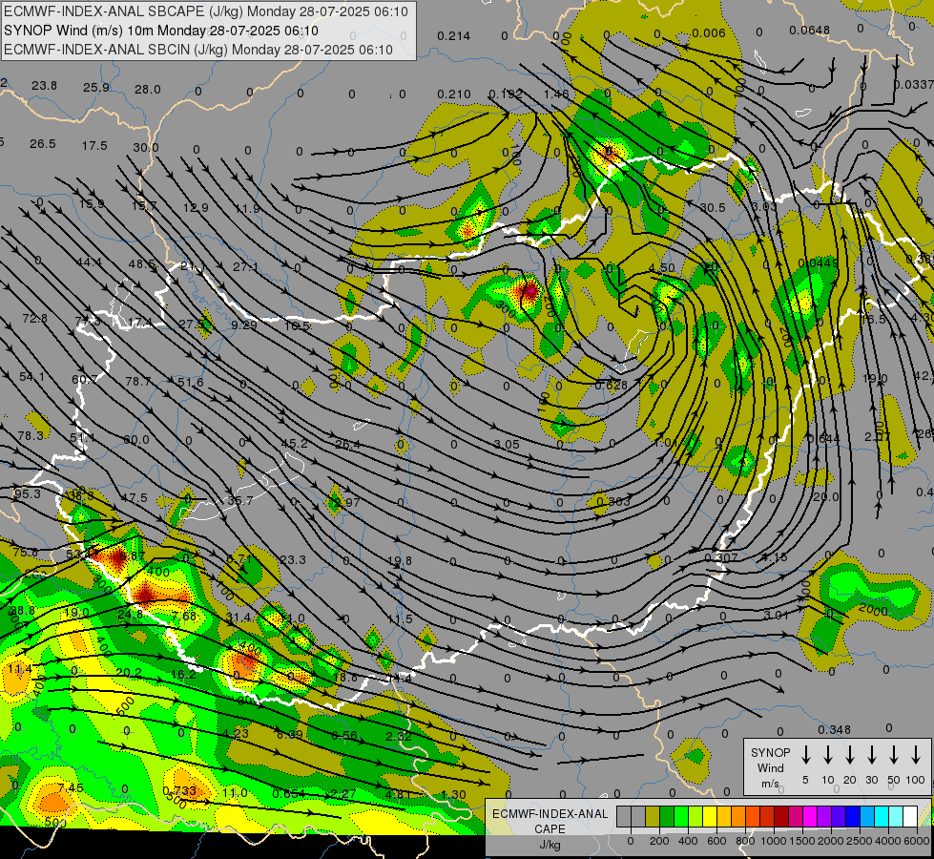Click the map value 0.628
This screenshot has height=859, width=934.
[612, 386]
